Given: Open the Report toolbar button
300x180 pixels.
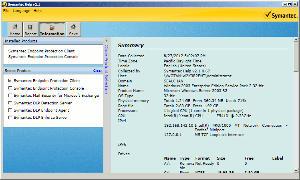Looking at the screenshot, I should click(30, 30).
